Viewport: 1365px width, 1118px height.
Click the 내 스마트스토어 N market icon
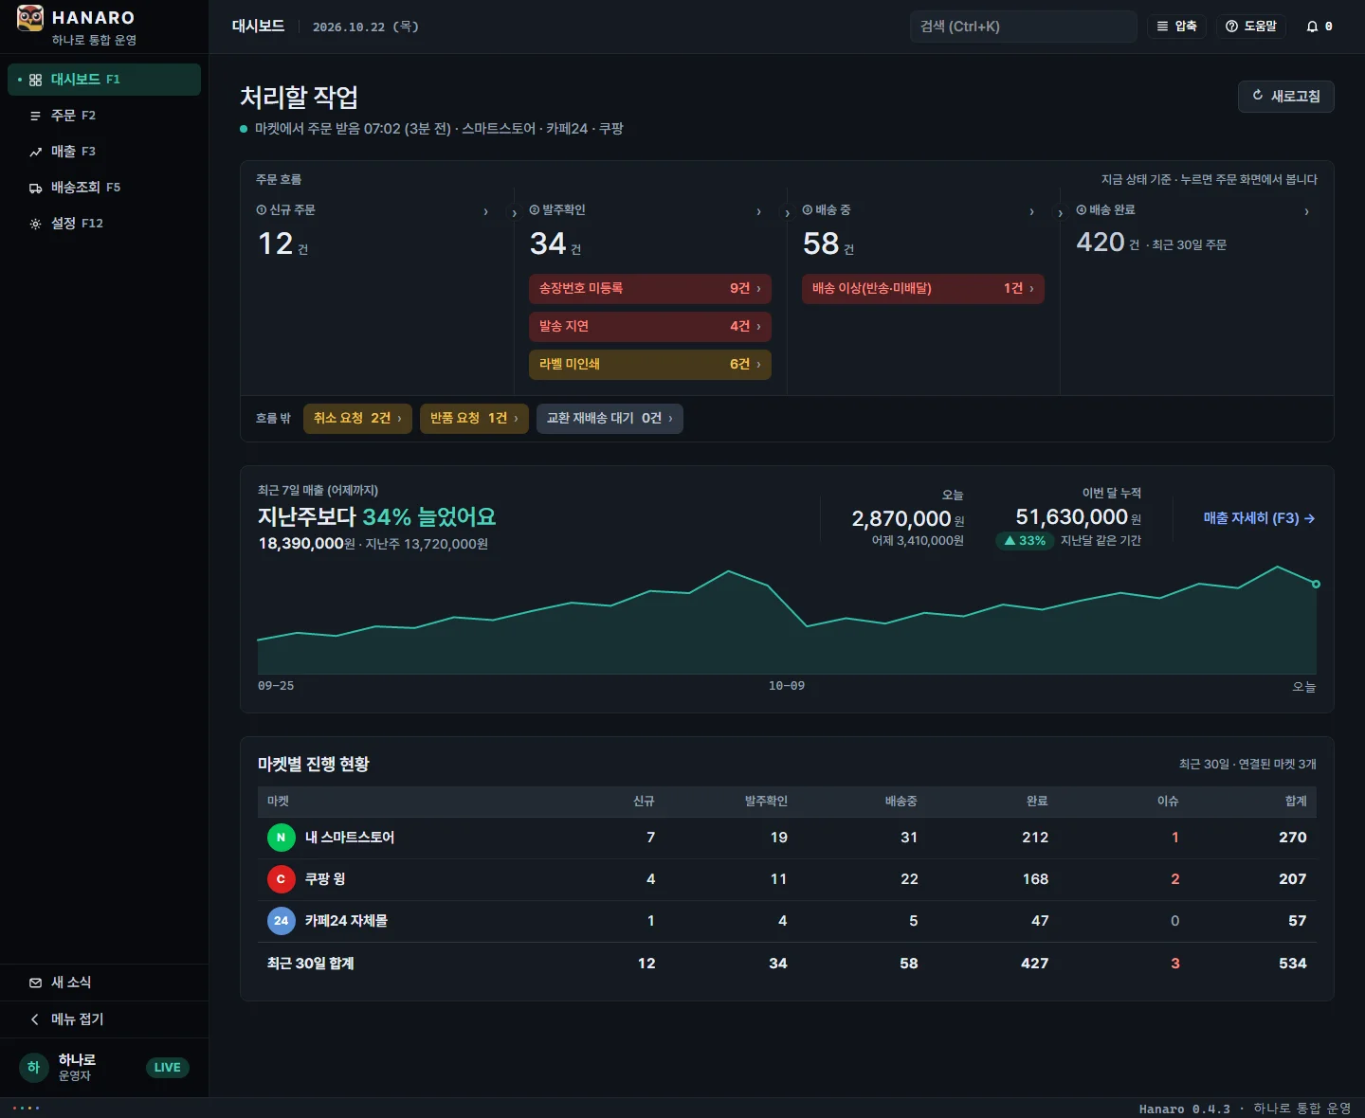tap(281, 838)
